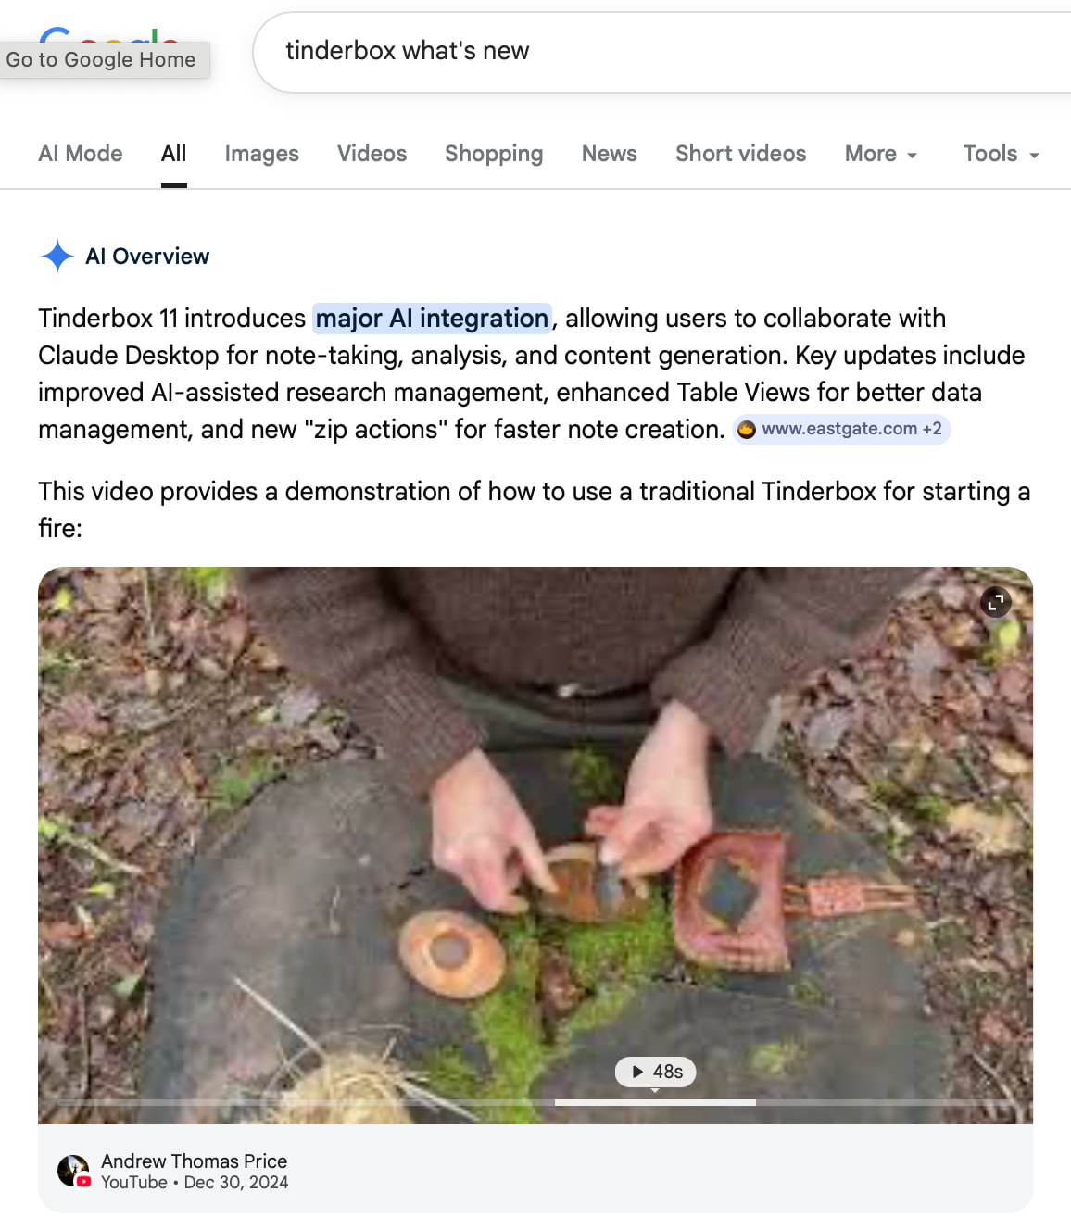Switch to the News tab
Viewport: 1071px width, 1217px height.
[609, 154]
